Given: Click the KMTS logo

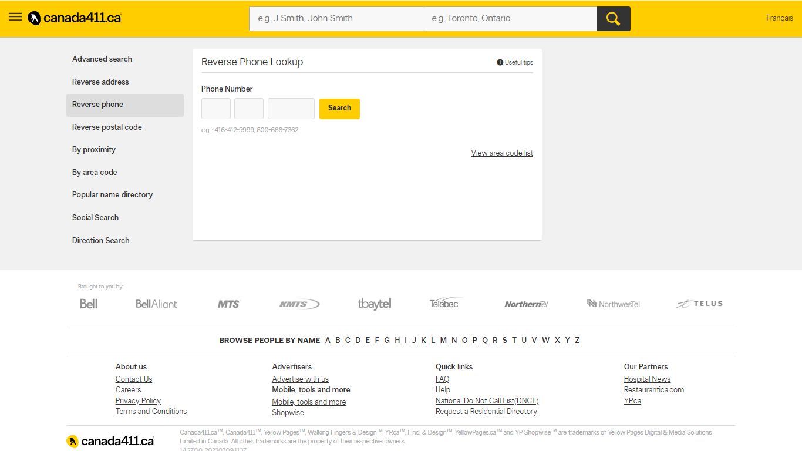Looking at the screenshot, I should pyautogui.click(x=299, y=304).
